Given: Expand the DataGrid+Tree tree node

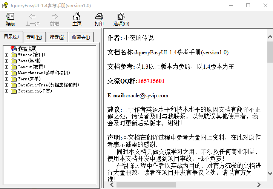Looking at the screenshot, I should click(x=6, y=85).
